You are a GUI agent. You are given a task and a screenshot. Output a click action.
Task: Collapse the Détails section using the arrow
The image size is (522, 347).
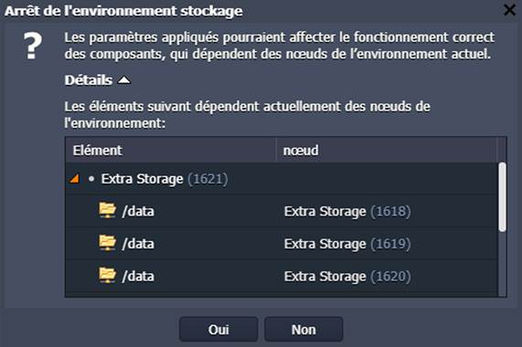click(124, 80)
